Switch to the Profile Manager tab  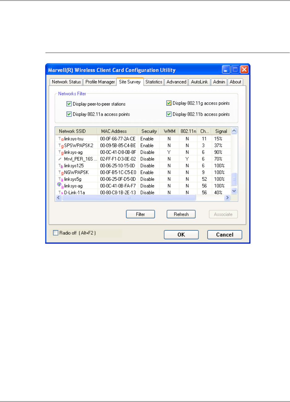pos(100,82)
